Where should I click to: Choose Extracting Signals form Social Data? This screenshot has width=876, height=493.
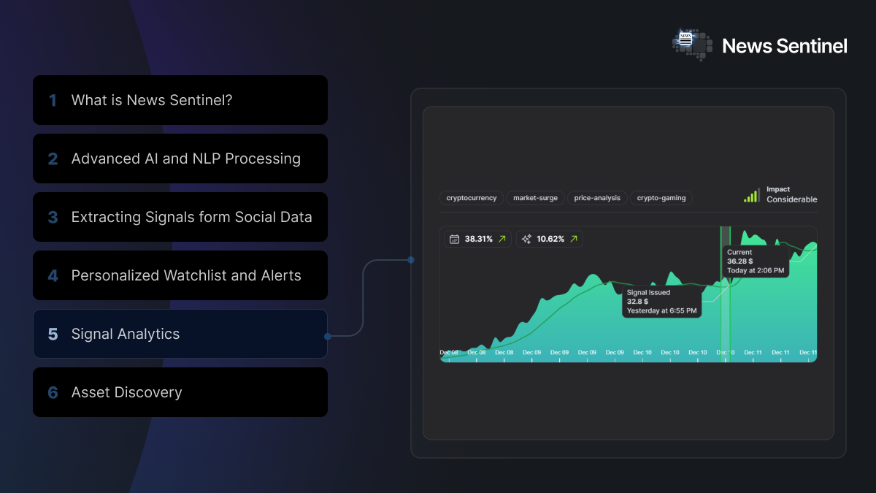click(x=180, y=217)
